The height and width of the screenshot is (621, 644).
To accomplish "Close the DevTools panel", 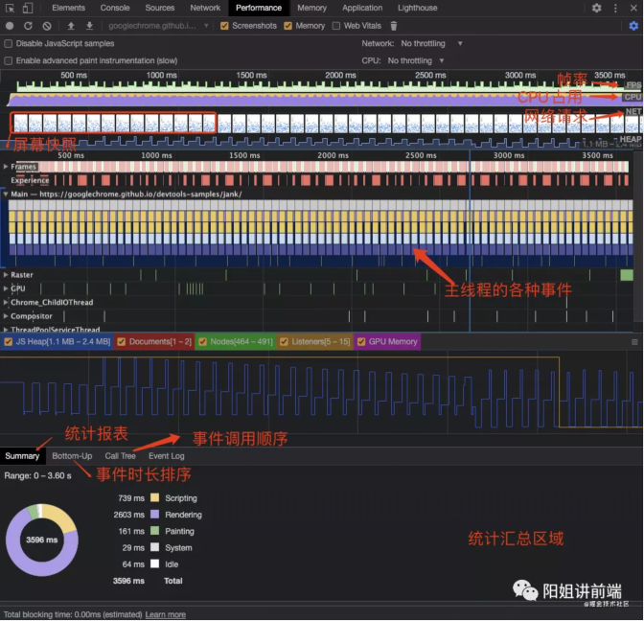I will [x=633, y=8].
